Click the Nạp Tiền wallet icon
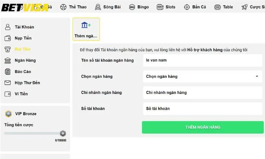This screenshot has height=159, width=265. pos(8,38)
